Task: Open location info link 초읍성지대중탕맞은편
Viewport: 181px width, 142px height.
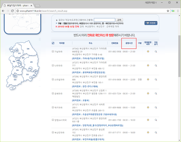Action: coord(94,114)
